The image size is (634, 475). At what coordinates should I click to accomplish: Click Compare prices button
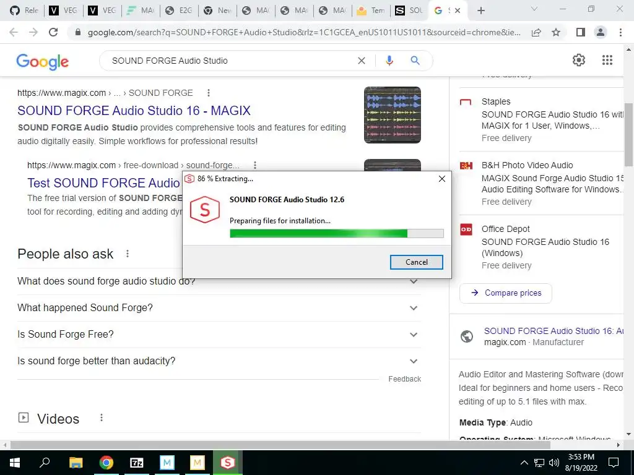(x=506, y=293)
